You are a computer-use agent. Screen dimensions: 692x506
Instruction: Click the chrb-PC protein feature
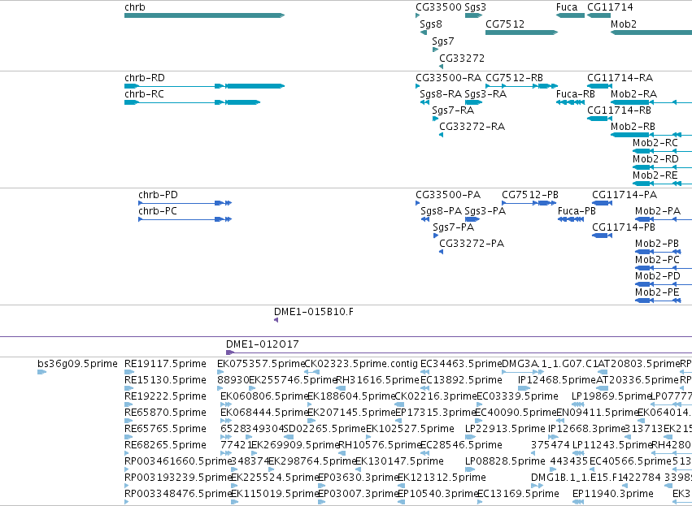pyautogui.click(x=185, y=219)
